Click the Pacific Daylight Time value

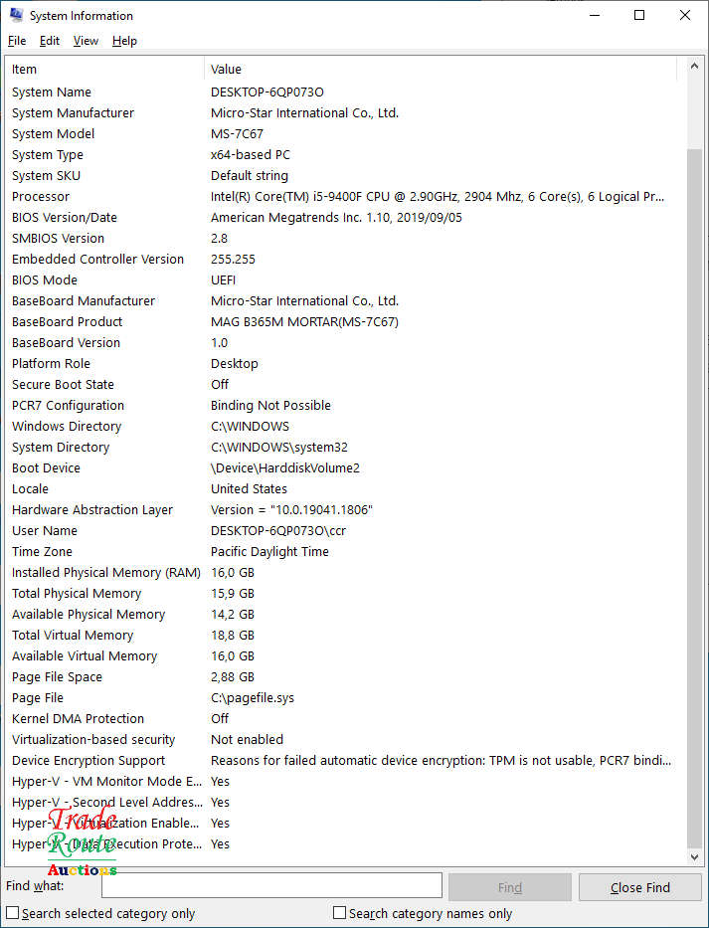[269, 552]
